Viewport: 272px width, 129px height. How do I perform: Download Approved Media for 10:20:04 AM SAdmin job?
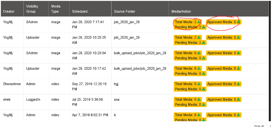239,53
